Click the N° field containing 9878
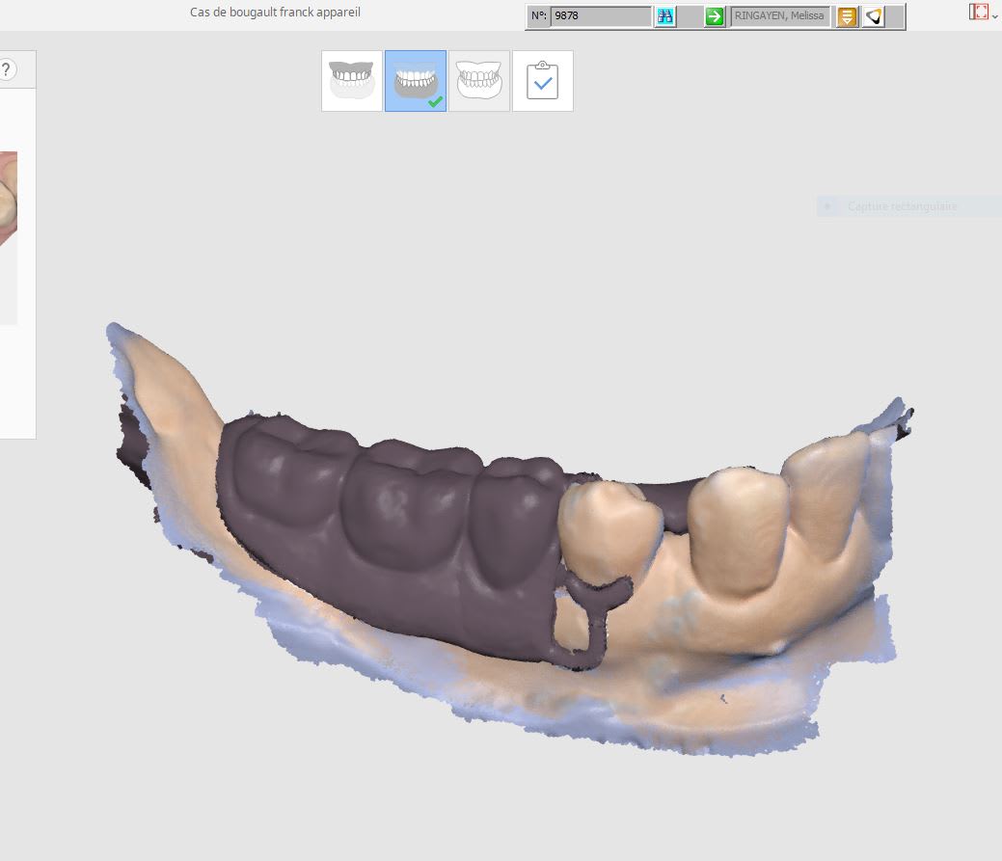 click(600, 16)
